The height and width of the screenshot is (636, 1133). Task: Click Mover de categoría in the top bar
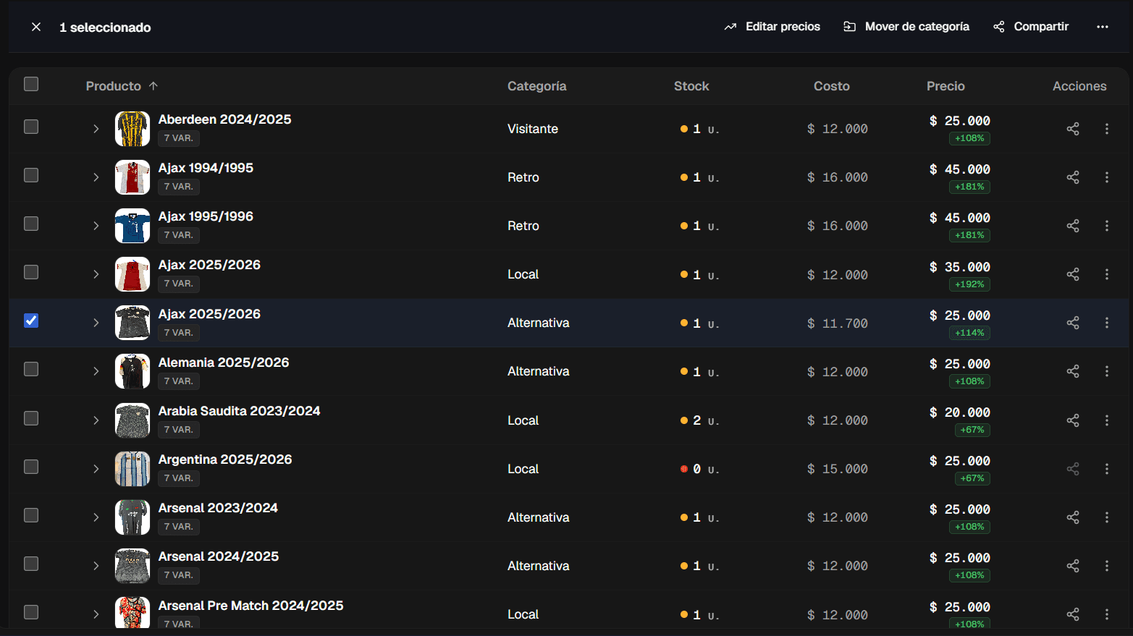pos(906,27)
